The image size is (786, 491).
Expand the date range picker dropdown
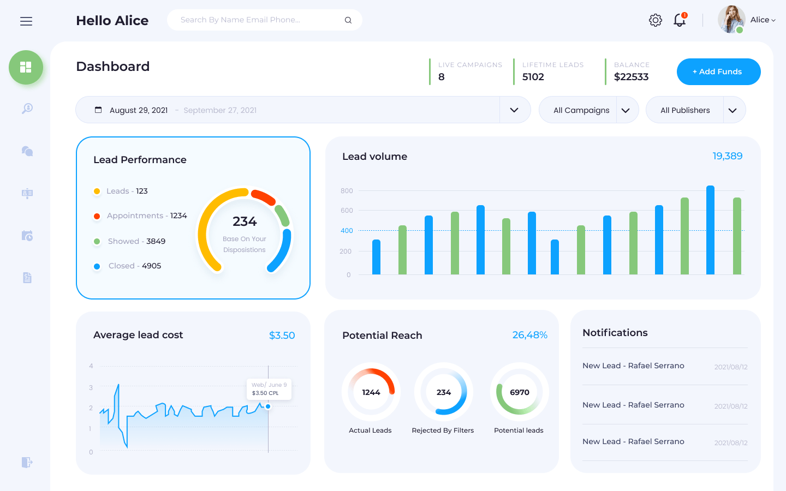[x=514, y=110]
